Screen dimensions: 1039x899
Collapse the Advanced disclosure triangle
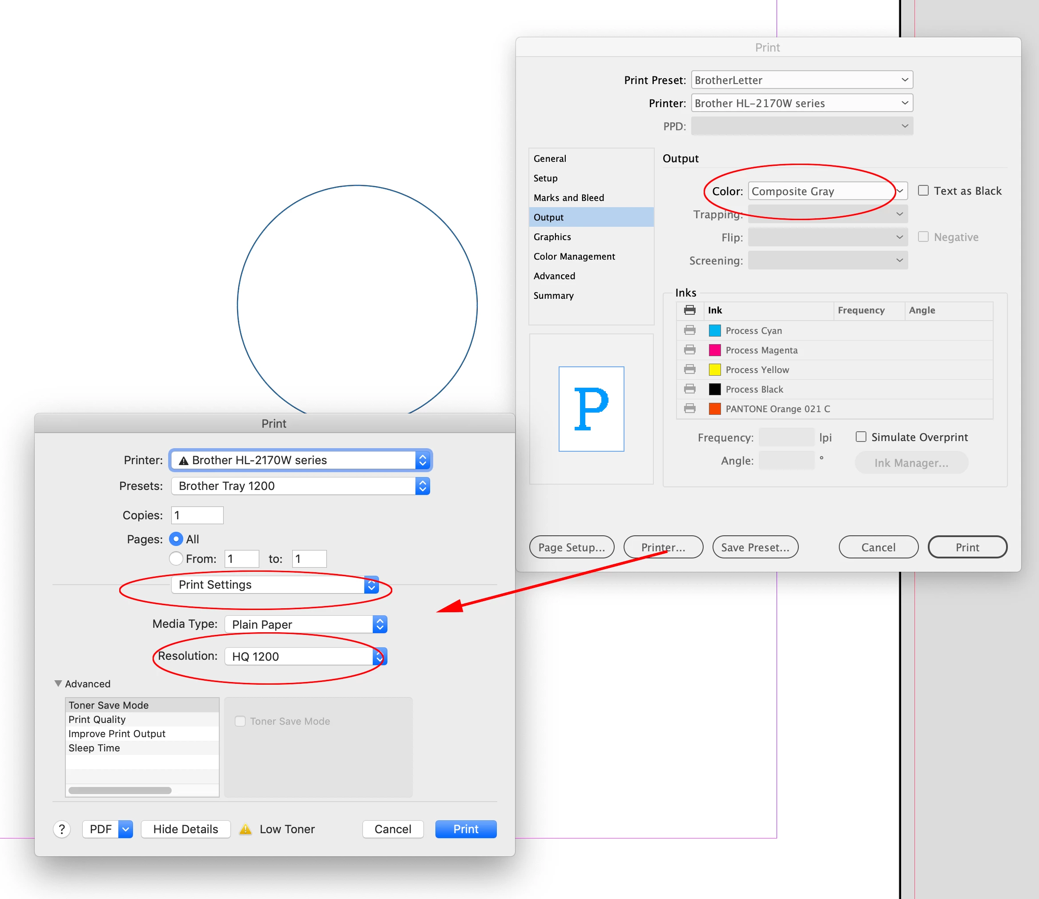coord(58,683)
